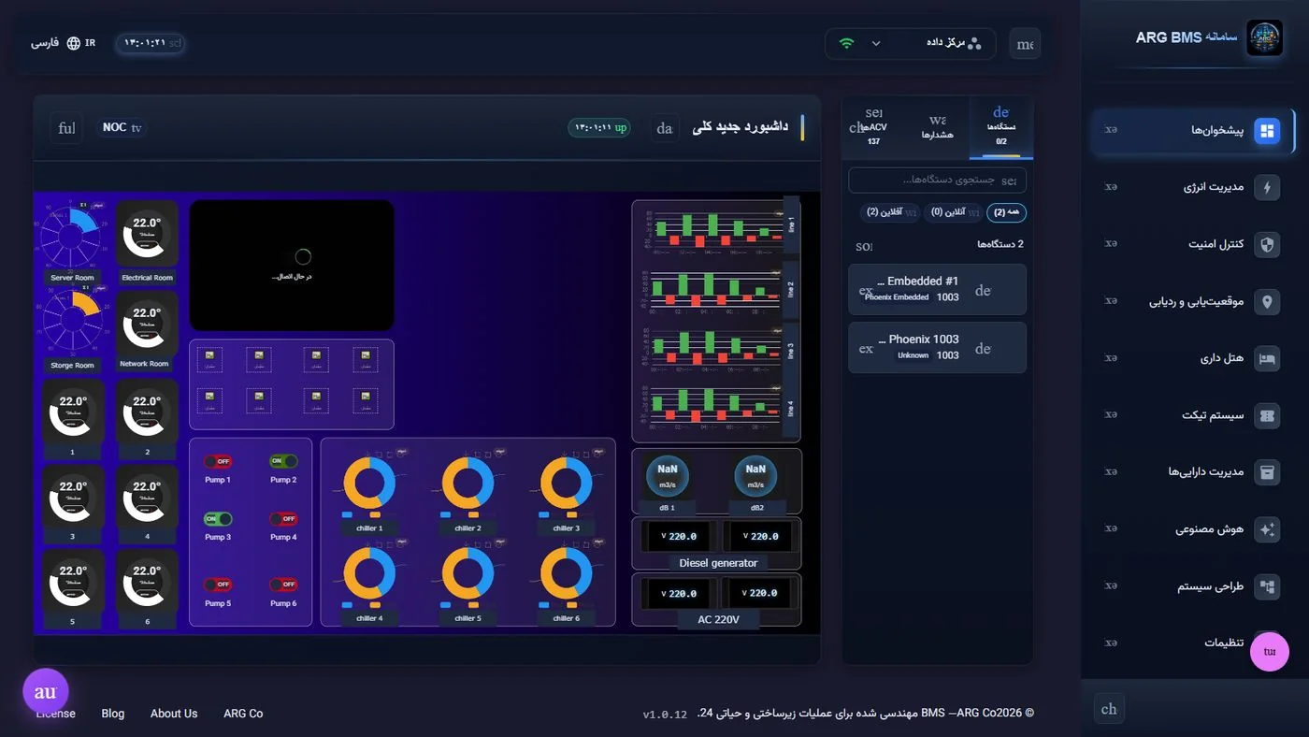Toggle the Pump 6 switch
Image resolution: width=1309 pixels, height=737 pixels.
(x=283, y=585)
